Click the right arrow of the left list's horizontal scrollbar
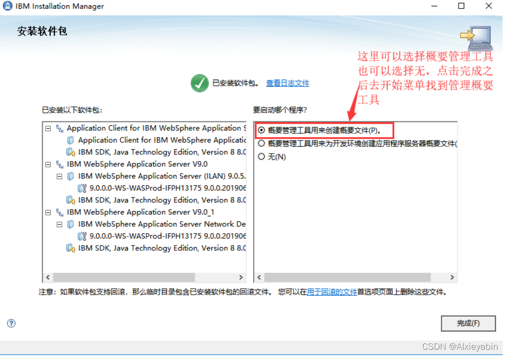The image size is (505, 356). (241, 277)
